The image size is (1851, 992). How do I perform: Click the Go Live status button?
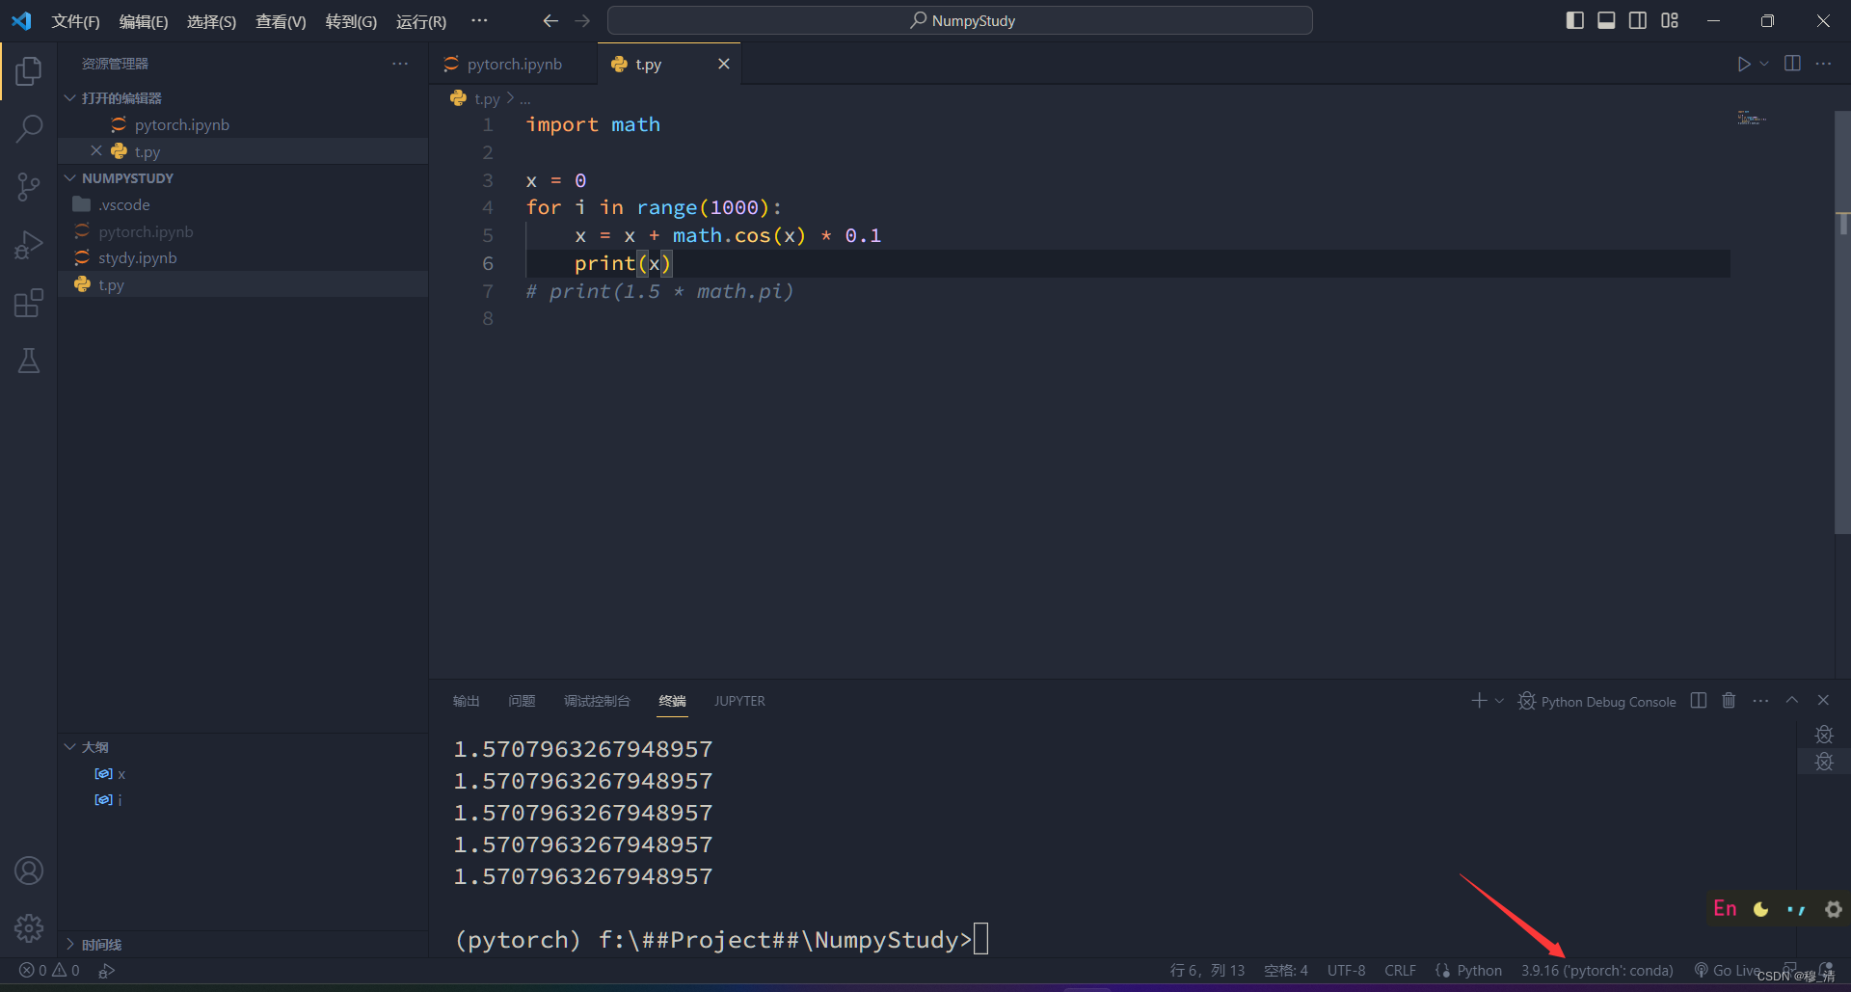pos(1728,971)
